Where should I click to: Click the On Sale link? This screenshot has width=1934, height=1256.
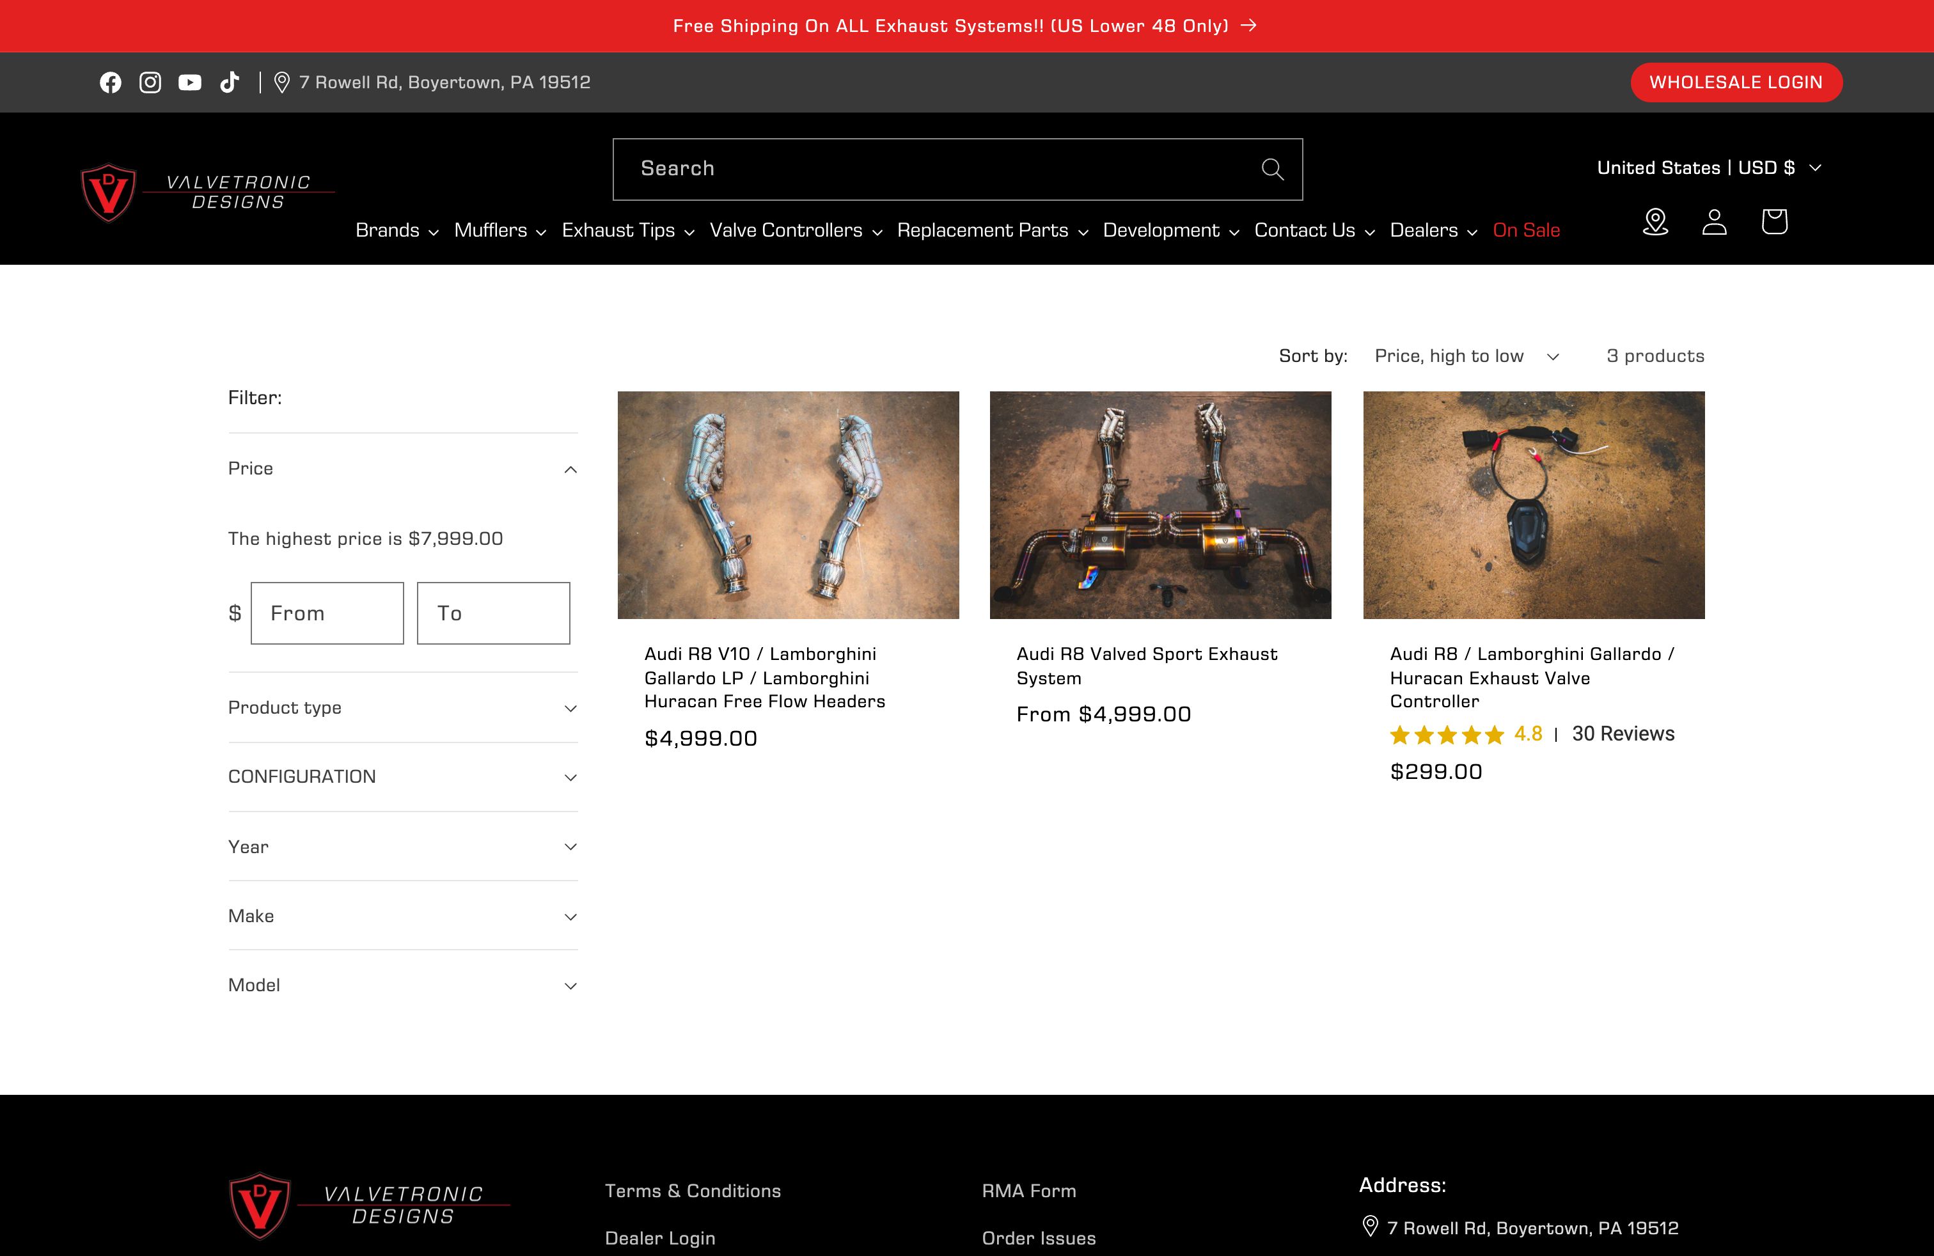[1526, 231]
